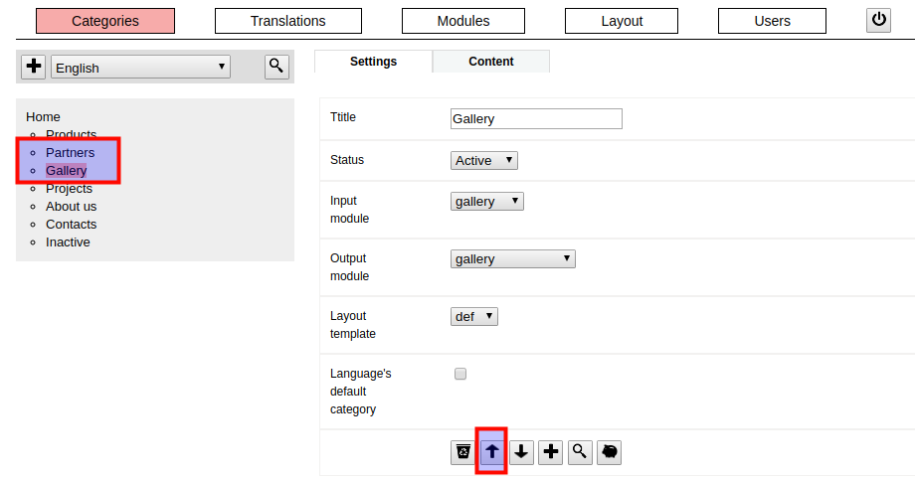This screenshot has width=915, height=481.
Task: Move category up with the up arrow
Action: coord(492,452)
